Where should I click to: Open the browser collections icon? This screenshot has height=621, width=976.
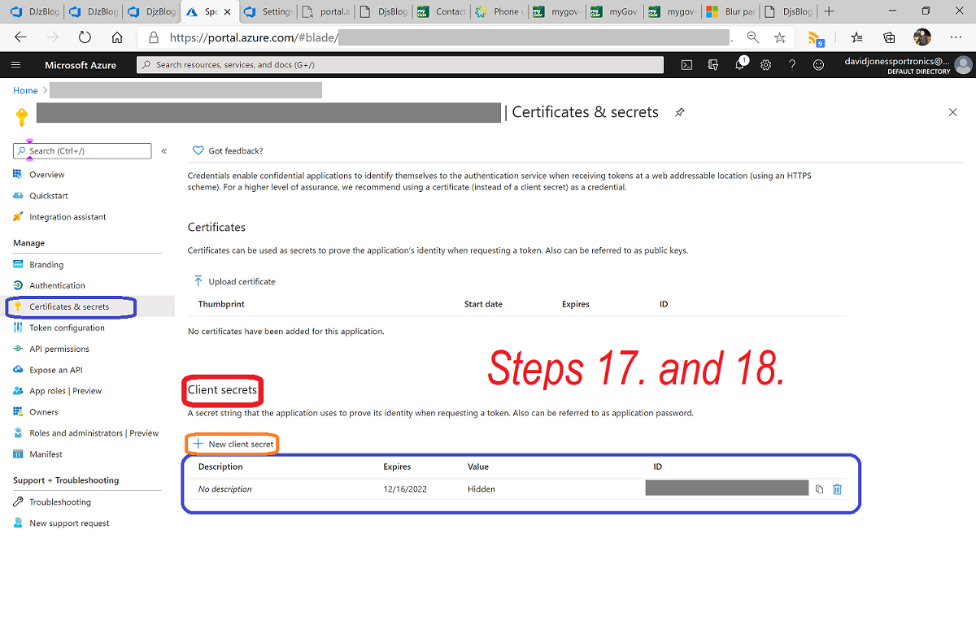coord(889,37)
